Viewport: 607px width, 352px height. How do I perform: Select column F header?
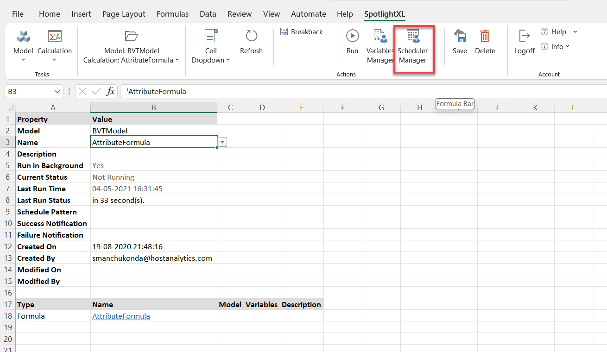tap(343, 107)
